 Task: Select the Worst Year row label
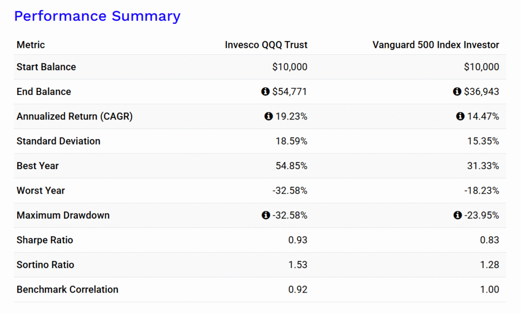pyautogui.click(x=41, y=191)
